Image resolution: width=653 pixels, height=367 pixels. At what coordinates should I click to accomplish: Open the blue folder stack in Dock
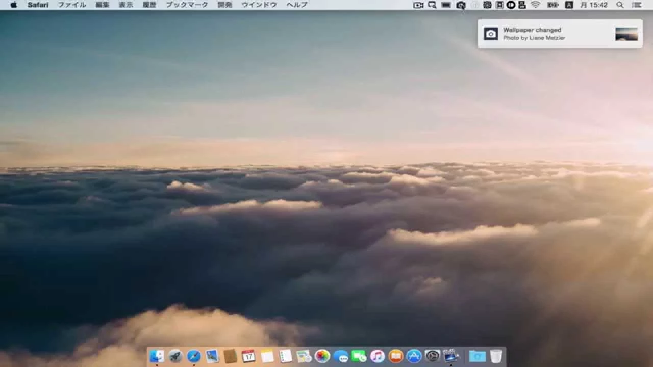(x=477, y=356)
